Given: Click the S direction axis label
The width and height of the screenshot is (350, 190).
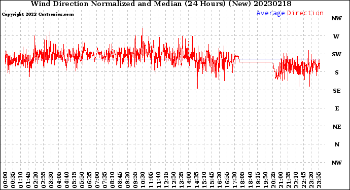Looking at the screenshot, I should [337, 72].
